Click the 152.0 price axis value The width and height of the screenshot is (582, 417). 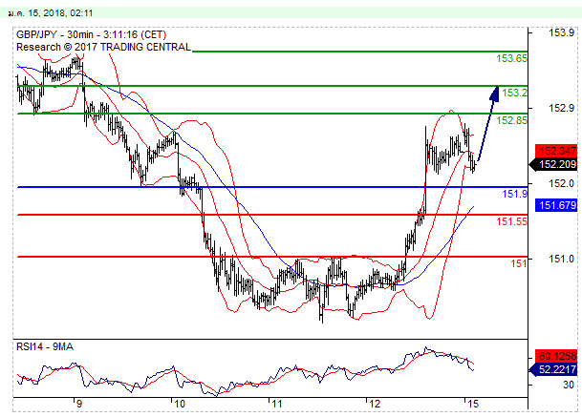tap(561, 183)
